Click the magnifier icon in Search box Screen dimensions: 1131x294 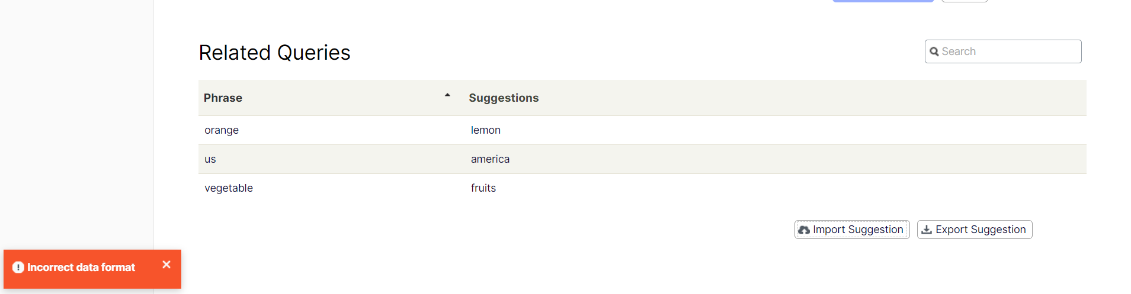pos(934,52)
